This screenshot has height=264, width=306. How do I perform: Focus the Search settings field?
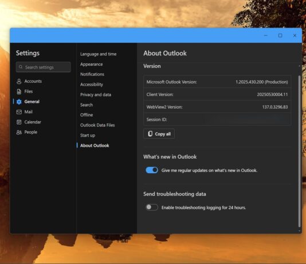coord(43,67)
